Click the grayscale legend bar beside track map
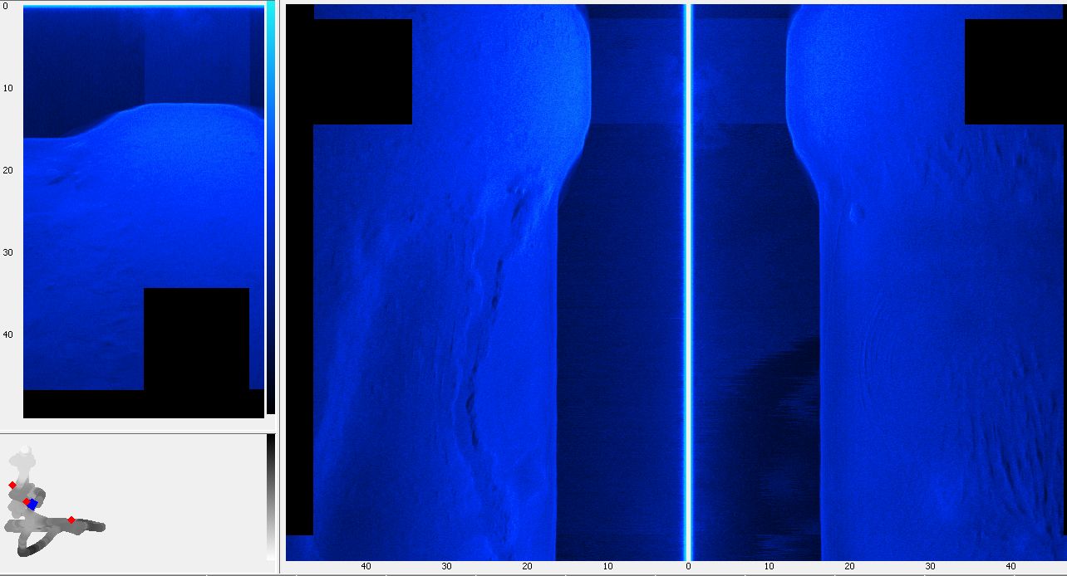The width and height of the screenshot is (1067, 576). (x=270, y=496)
